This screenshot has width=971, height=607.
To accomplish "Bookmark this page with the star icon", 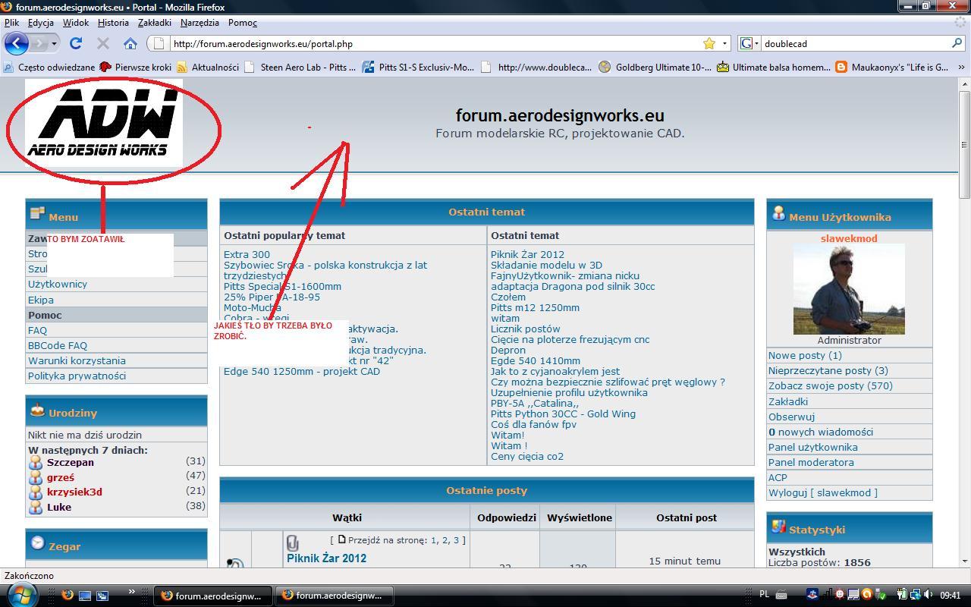I will coord(709,43).
